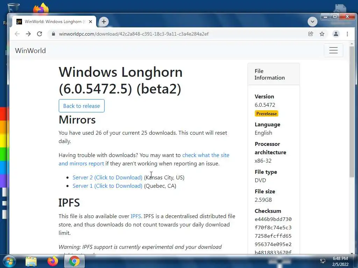This screenshot has width=358, height=268.
Task: Open the tab search dropdown arrow
Action: (312, 22)
